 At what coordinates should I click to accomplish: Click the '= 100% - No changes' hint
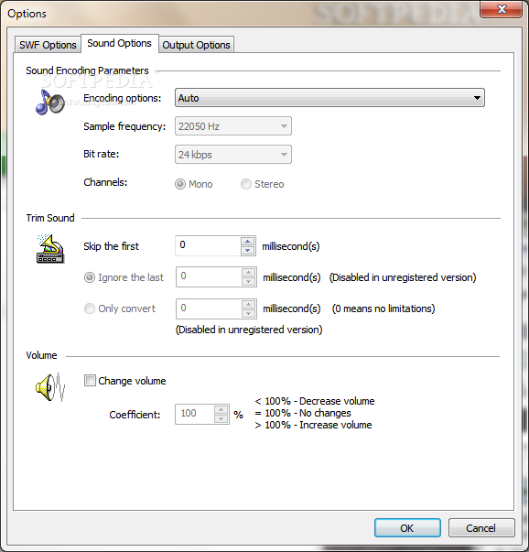[x=303, y=413]
